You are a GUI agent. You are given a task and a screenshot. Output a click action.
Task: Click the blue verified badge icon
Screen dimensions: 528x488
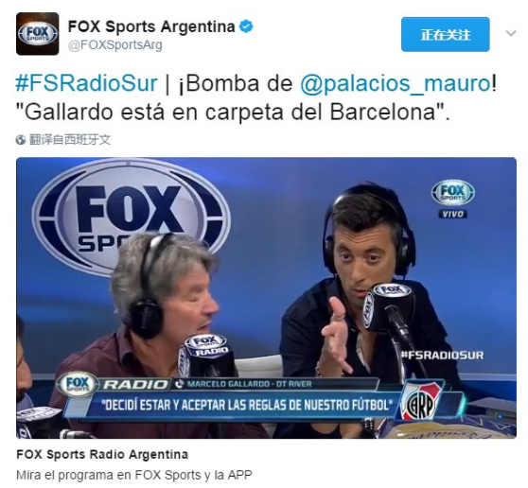pyautogui.click(x=246, y=26)
